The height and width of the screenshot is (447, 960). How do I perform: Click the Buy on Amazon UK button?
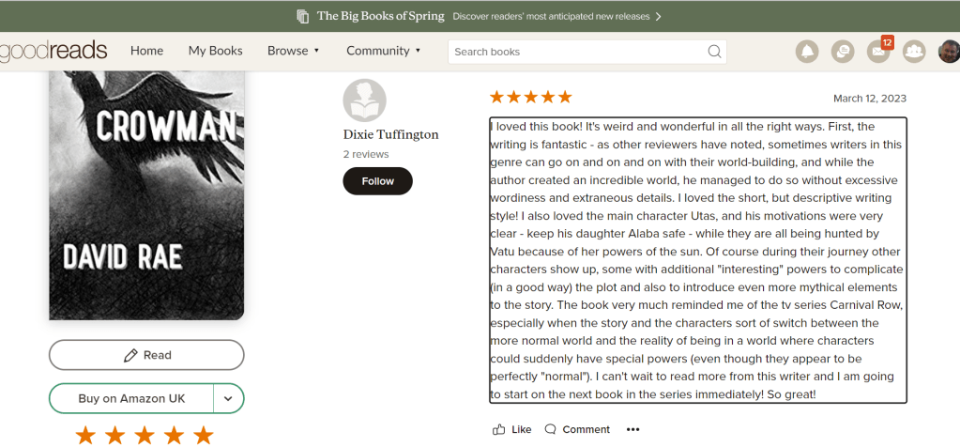coord(131,398)
